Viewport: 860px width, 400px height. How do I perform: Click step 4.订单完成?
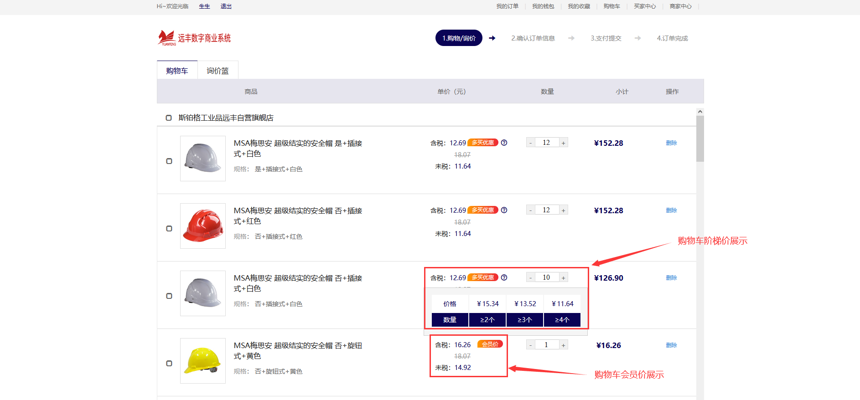(x=672, y=38)
